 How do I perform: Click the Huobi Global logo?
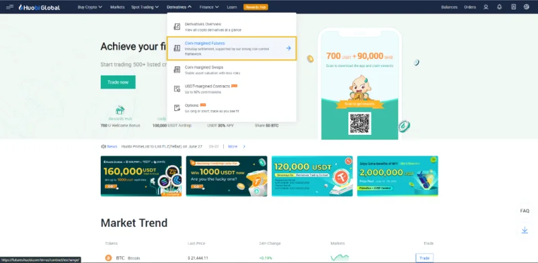[39, 7]
